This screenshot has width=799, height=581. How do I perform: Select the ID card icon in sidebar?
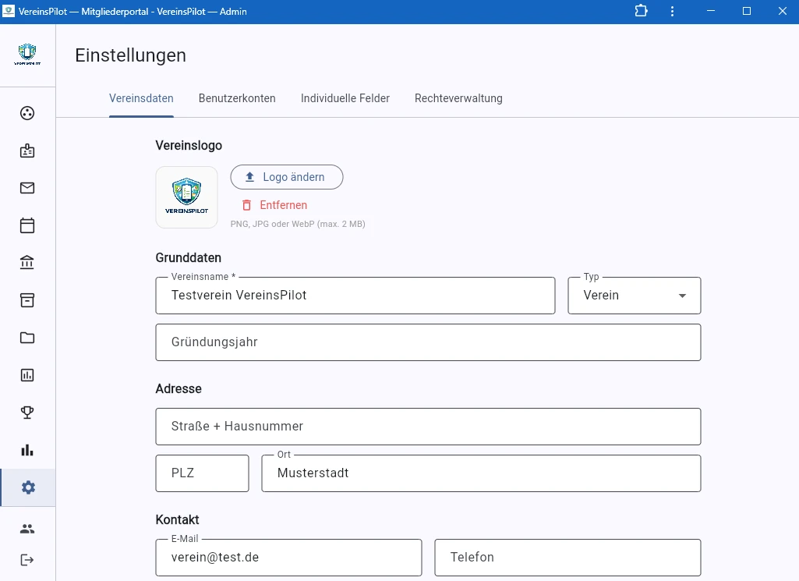(27, 151)
